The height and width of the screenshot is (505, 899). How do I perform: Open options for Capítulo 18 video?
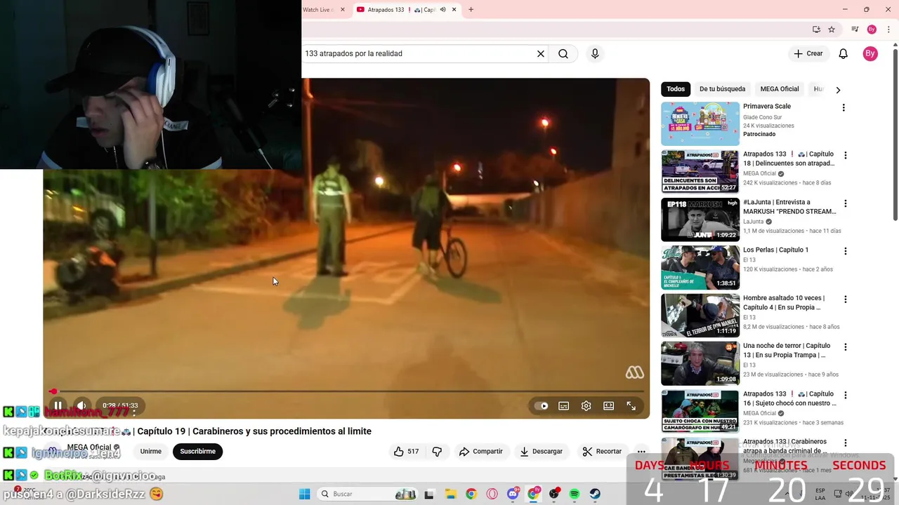tap(846, 155)
